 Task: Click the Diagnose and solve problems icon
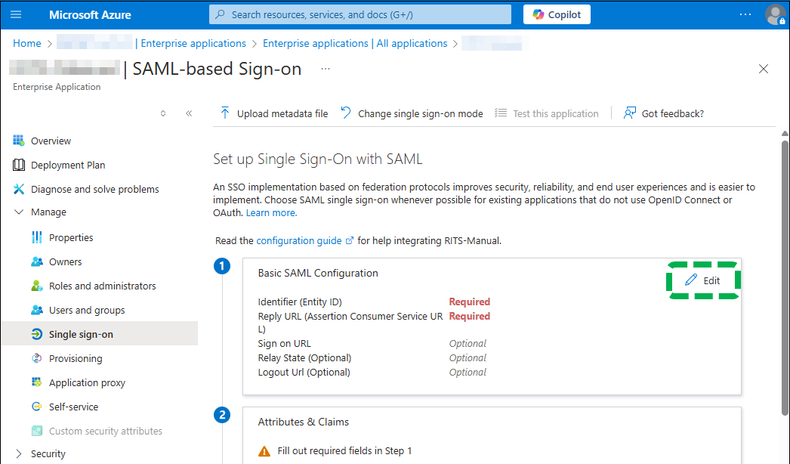tap(19, 189)
